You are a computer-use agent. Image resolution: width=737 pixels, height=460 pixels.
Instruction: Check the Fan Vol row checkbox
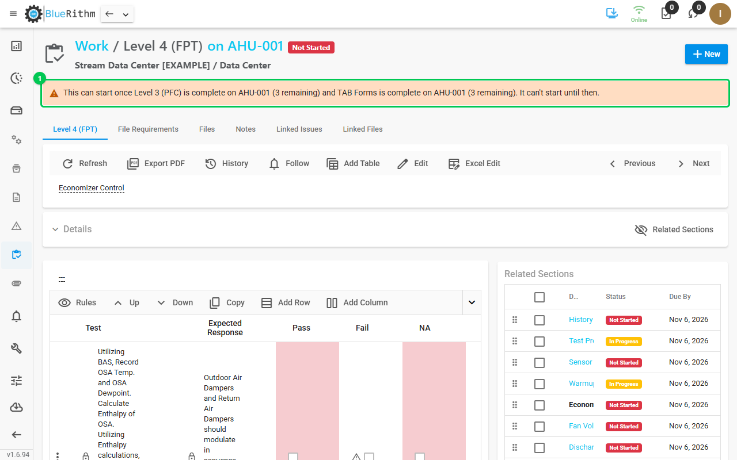pos(540,427)
